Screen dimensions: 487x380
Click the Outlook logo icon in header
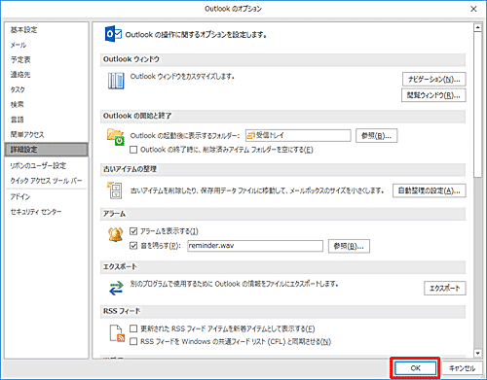[113, 34]
